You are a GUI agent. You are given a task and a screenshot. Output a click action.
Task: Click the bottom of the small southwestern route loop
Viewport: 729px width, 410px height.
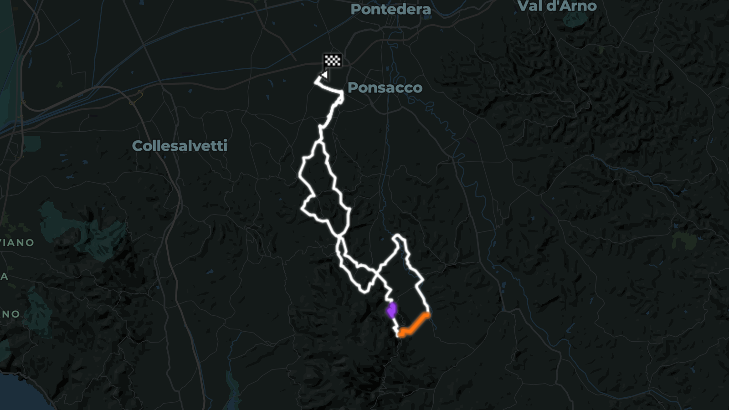(364, 291)
